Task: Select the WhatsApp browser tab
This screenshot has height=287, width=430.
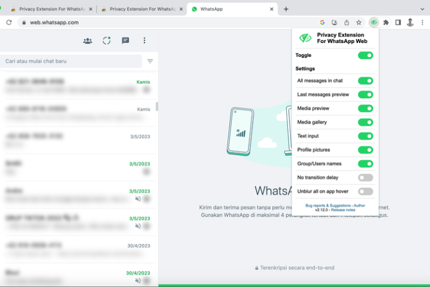Action: tap(232, 9)
